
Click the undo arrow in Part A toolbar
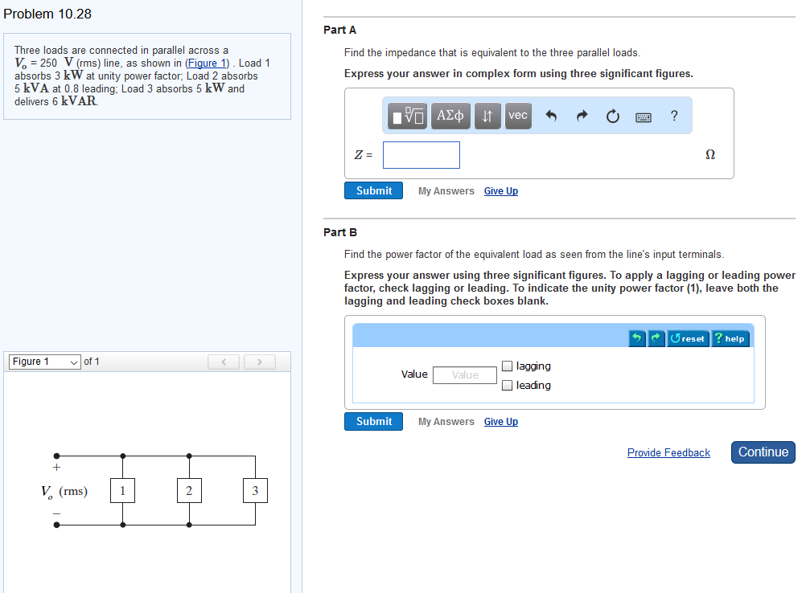[552, 115]
